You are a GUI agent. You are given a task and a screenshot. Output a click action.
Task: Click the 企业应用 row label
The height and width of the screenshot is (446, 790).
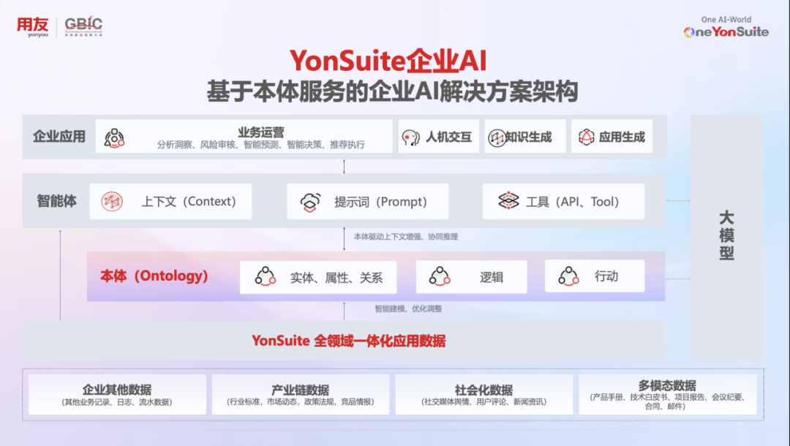59,137
